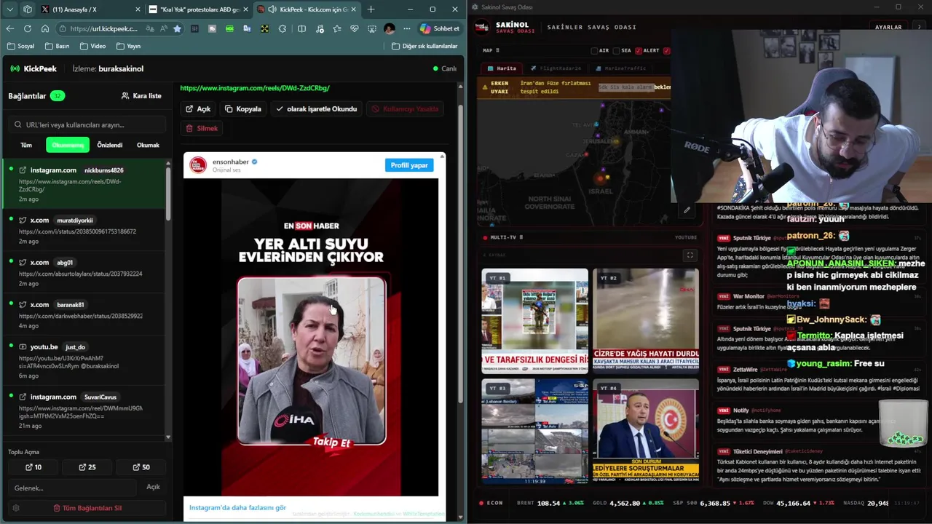
Task: Select the x.com muratdiyorkii link row
Action: pyautogui.click(x=84, y=230)
